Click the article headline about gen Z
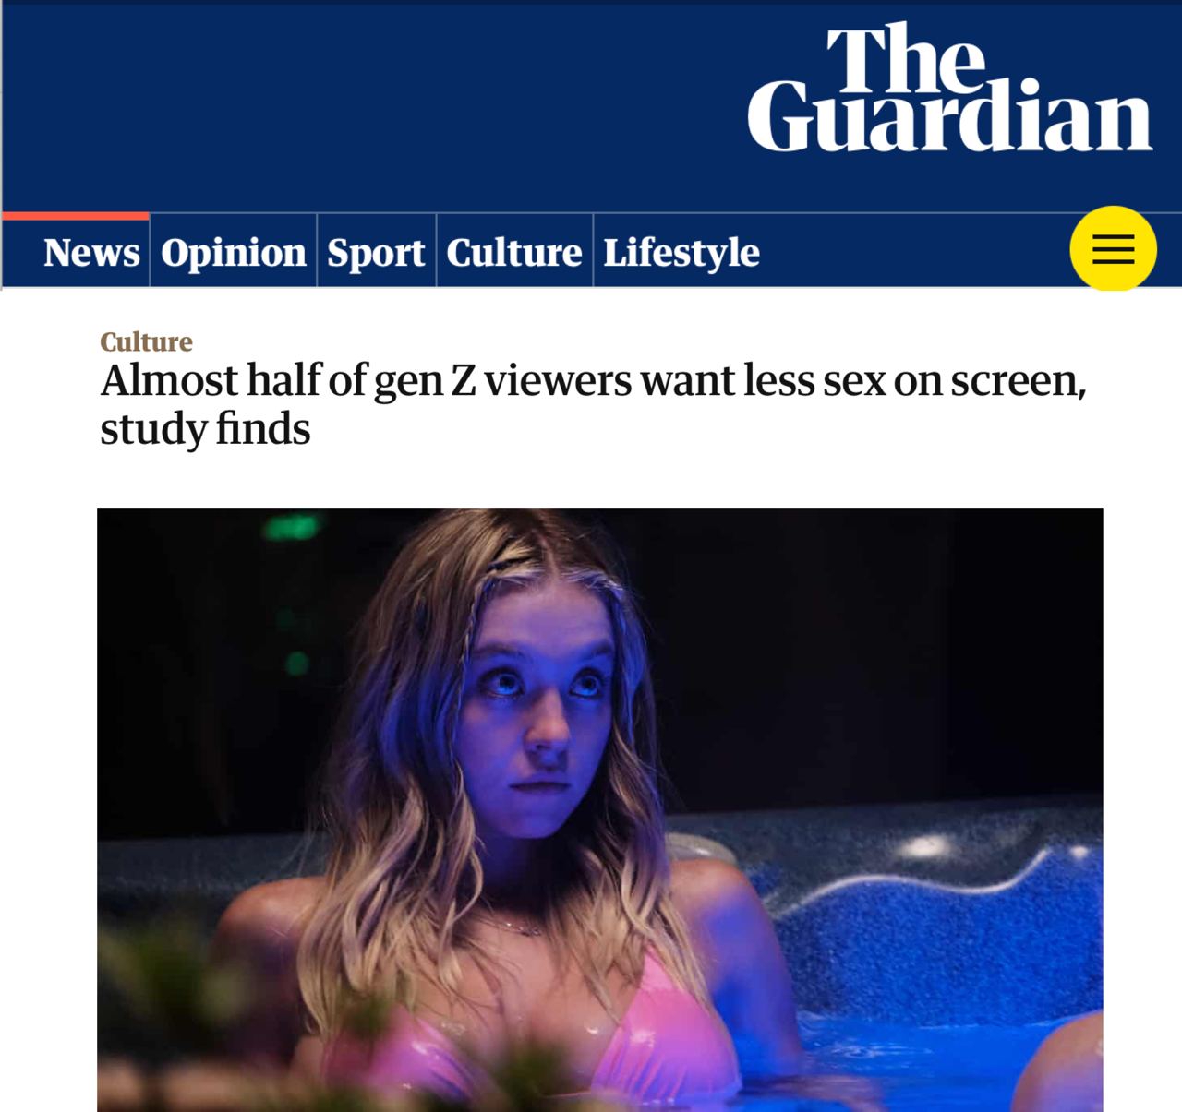The width and height of the screenshot is (1182, 1112). pos(593,404)
